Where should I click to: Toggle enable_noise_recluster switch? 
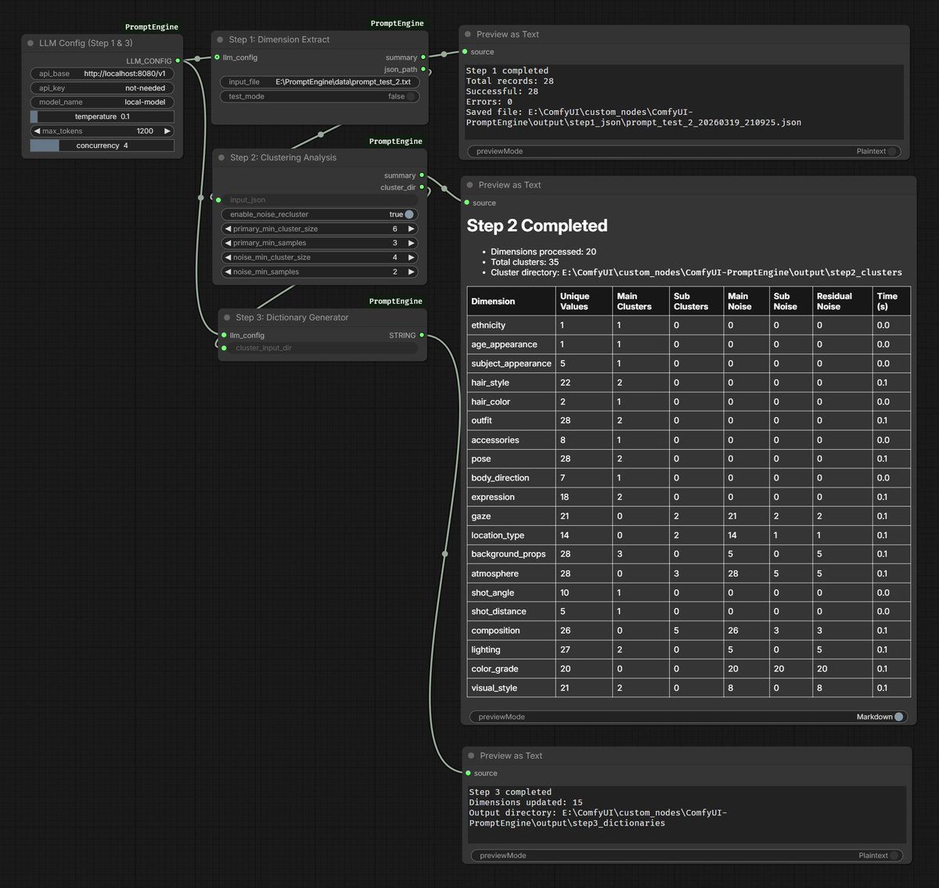point(409,214)
